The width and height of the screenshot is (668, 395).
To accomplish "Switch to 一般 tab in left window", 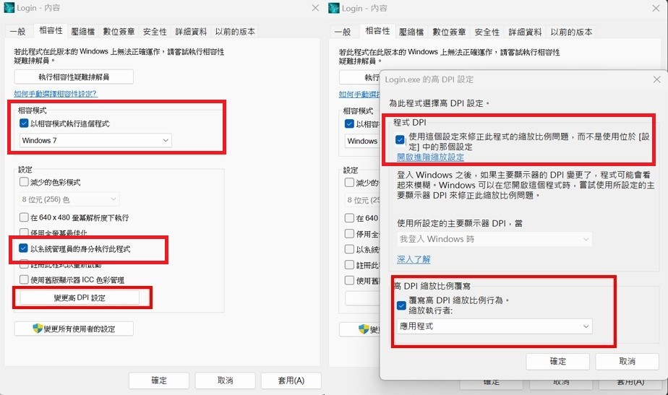I will coord(19,32).
